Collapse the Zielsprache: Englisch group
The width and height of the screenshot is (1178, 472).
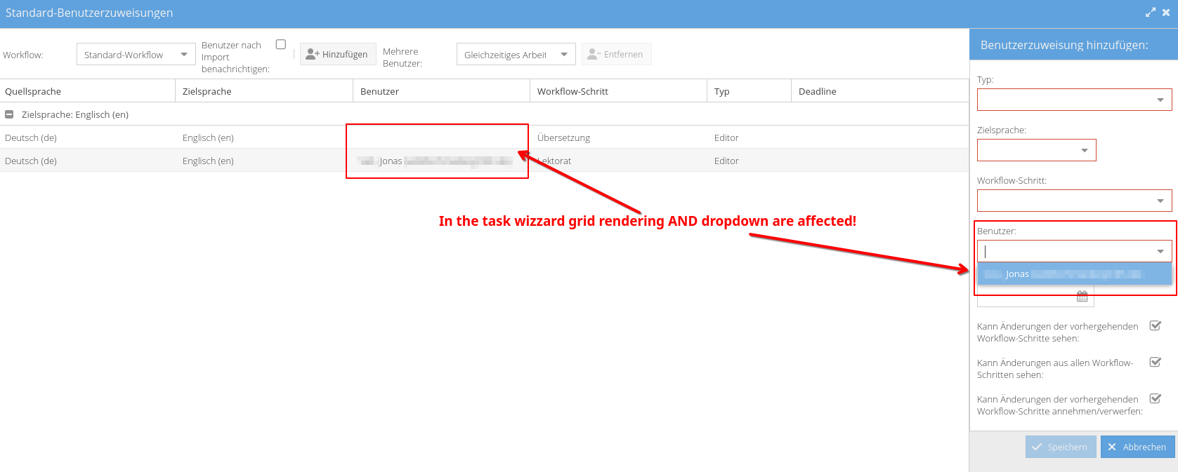point(9,114)
